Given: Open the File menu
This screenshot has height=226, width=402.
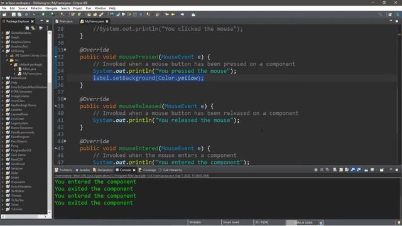Looking at the screenshot, I should (x=4, y=8).
